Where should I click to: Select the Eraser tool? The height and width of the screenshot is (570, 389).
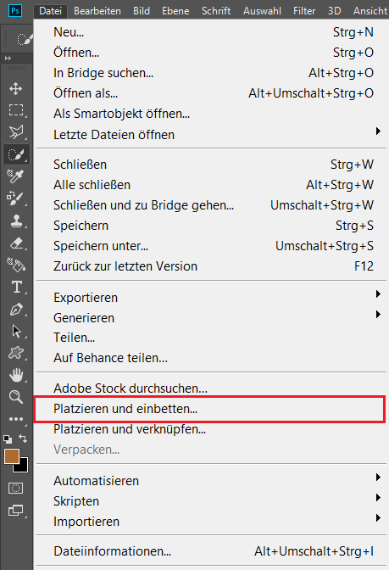coord(16,243)
